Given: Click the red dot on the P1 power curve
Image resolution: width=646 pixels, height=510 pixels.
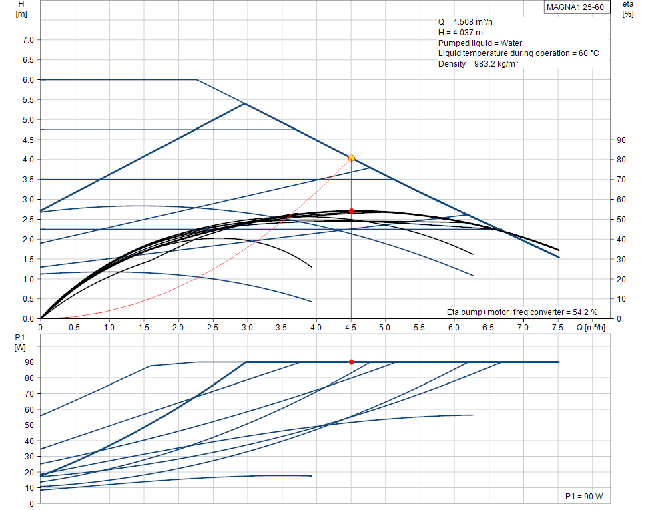Looking at the screenshot, I should (x=352, y=362).
